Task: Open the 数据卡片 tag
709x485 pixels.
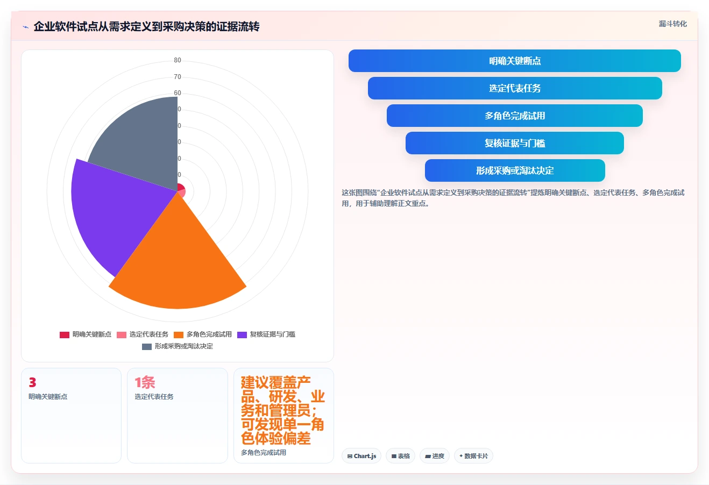Action: click(473, 456)
